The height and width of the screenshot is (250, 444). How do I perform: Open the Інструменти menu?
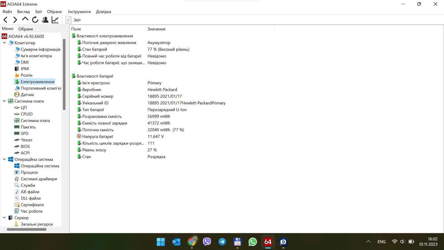coord(79,12)
